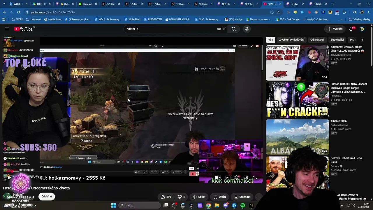
Task: Open the WOLE bookmark folder
Action: pos(17,20)
